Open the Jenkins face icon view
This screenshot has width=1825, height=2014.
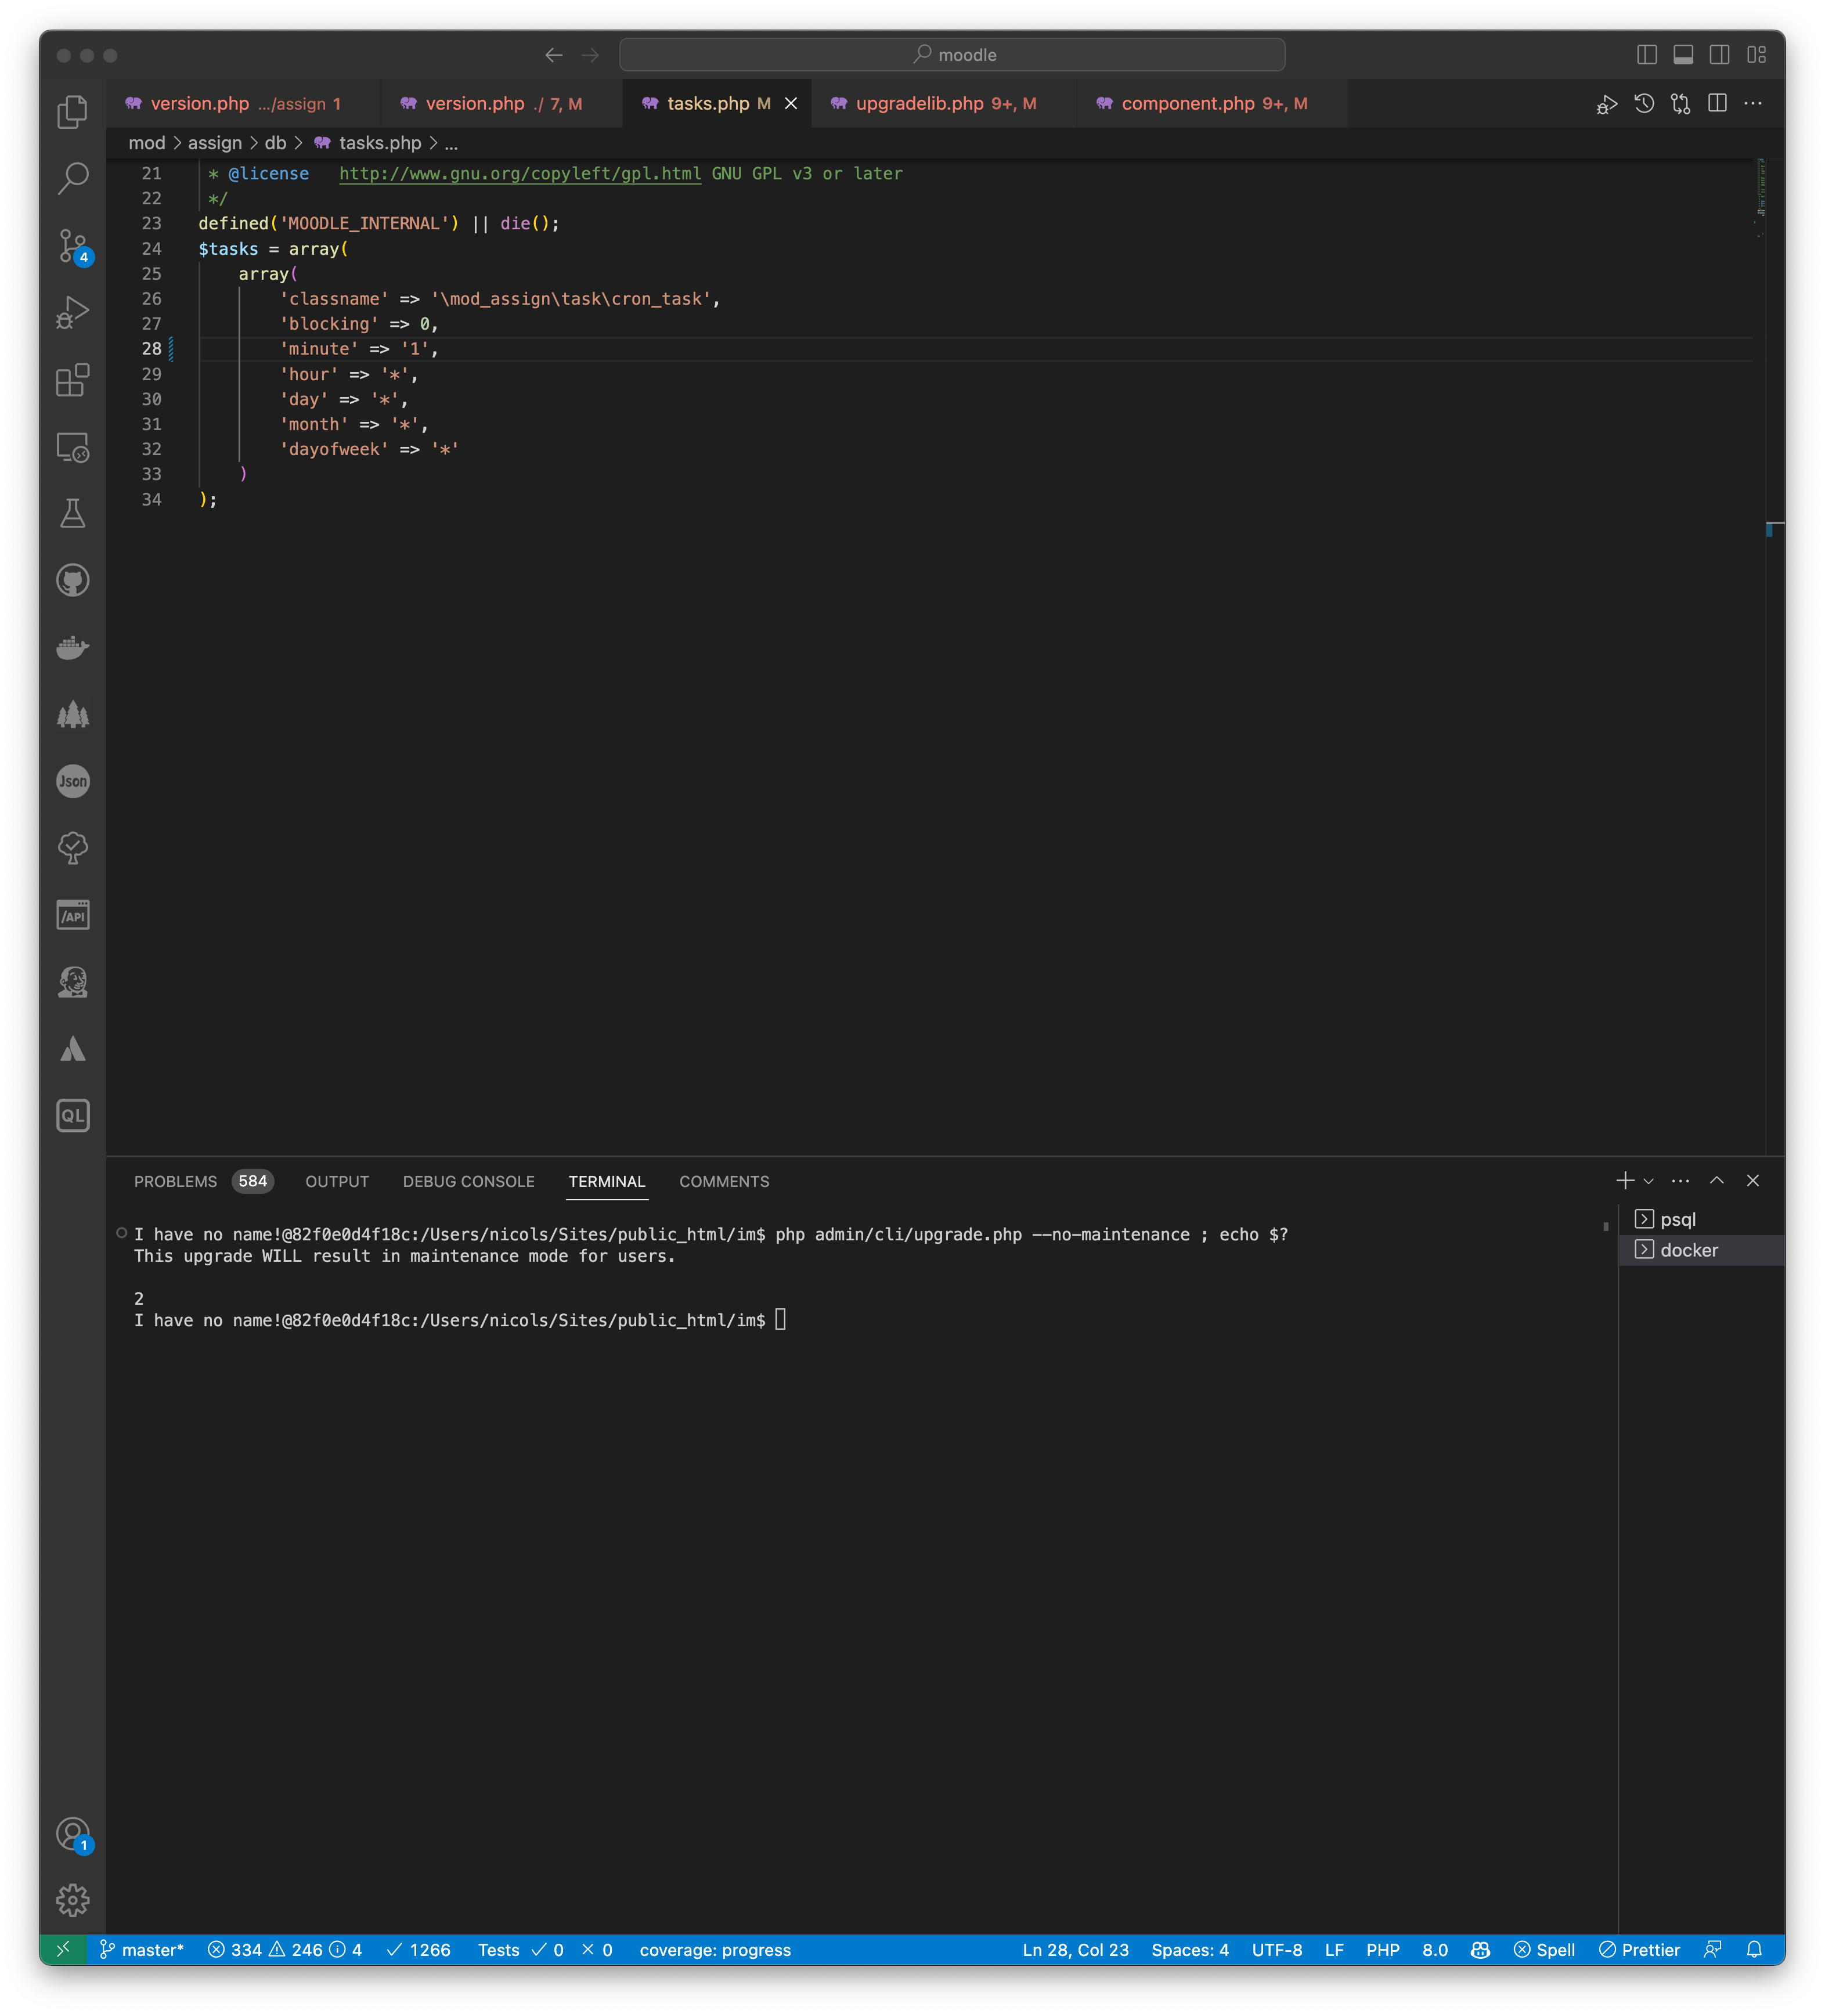click(x=73, y=981)
